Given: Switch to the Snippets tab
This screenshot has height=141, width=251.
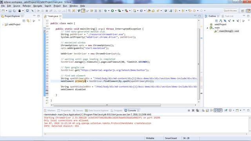Looking at the screenshot, I should tap(116, 110).
